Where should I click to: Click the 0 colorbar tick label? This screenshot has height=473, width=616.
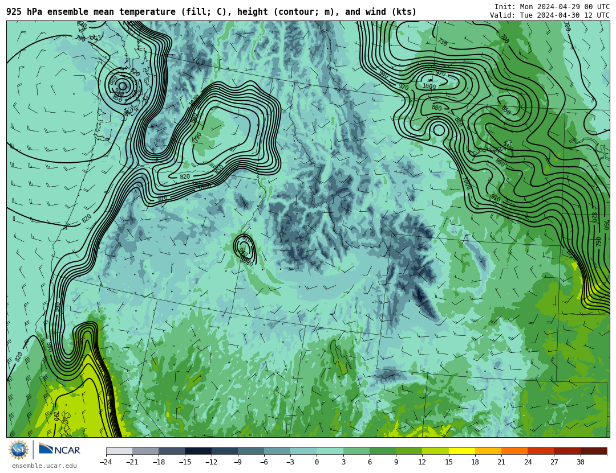click(x=317, y=462)
